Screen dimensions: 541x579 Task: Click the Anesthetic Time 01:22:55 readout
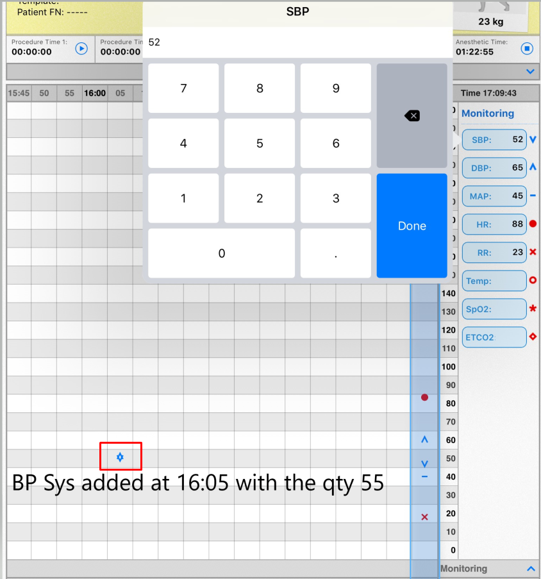pos(474,52)
